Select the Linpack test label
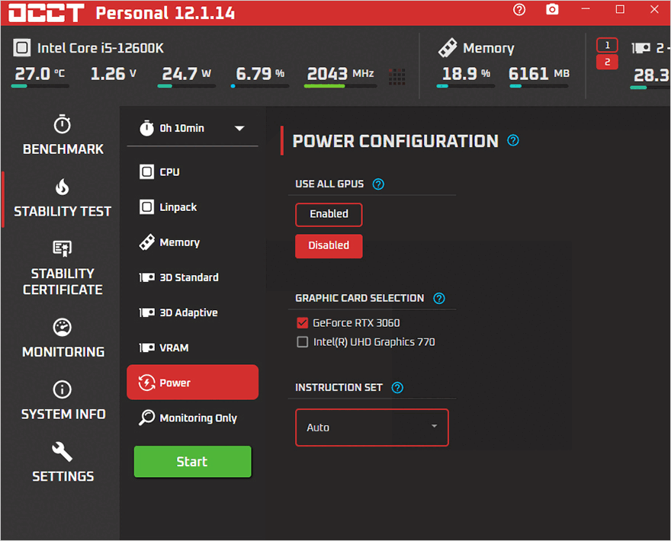 pos(178,207)
